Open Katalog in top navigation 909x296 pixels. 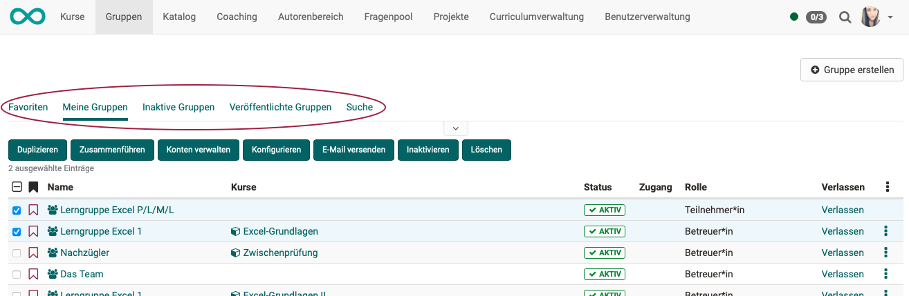click(179, 17)
